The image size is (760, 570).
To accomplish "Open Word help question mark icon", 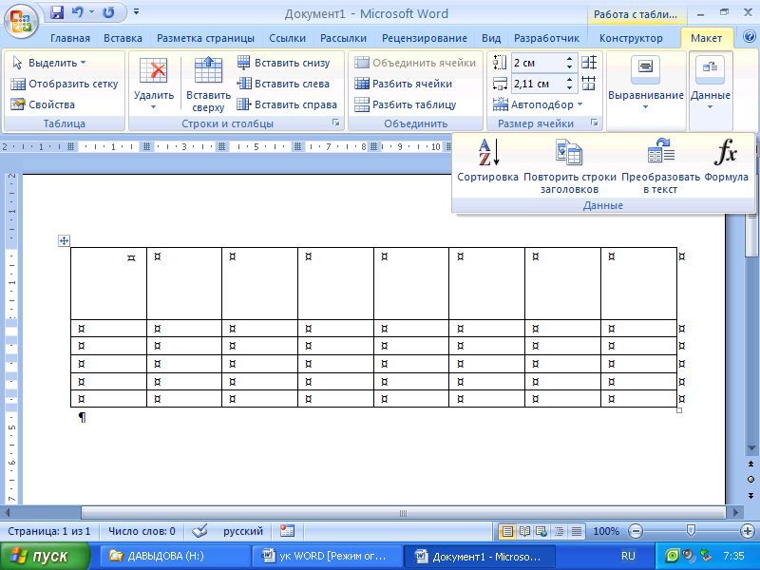I will point(749,36).
